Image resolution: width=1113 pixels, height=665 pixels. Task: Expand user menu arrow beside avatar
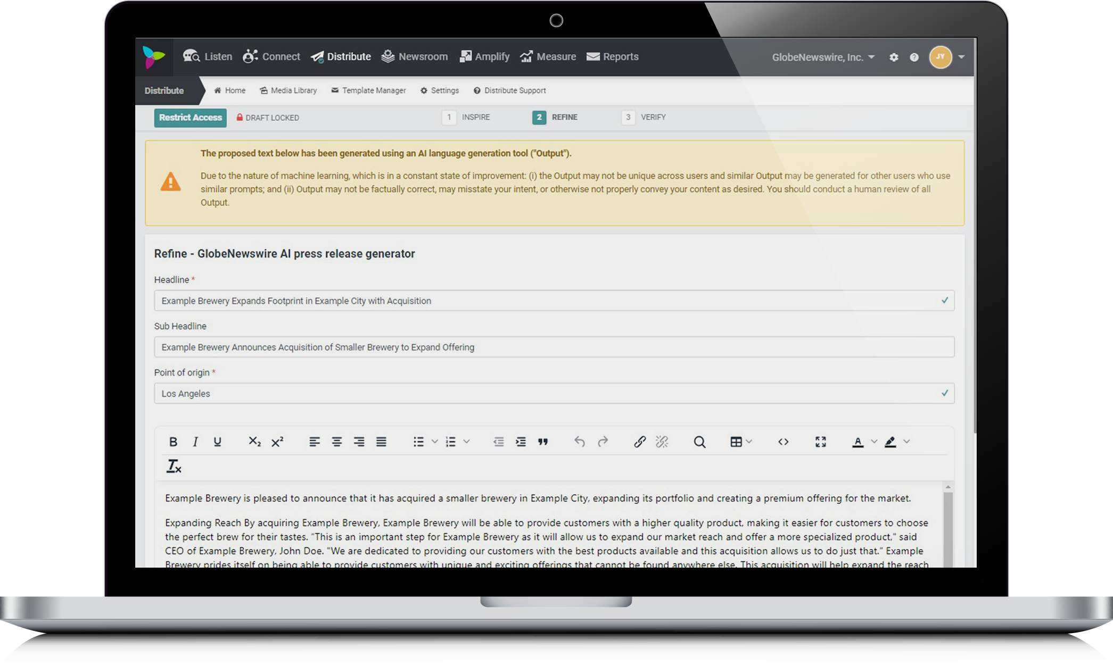(961, 57)
